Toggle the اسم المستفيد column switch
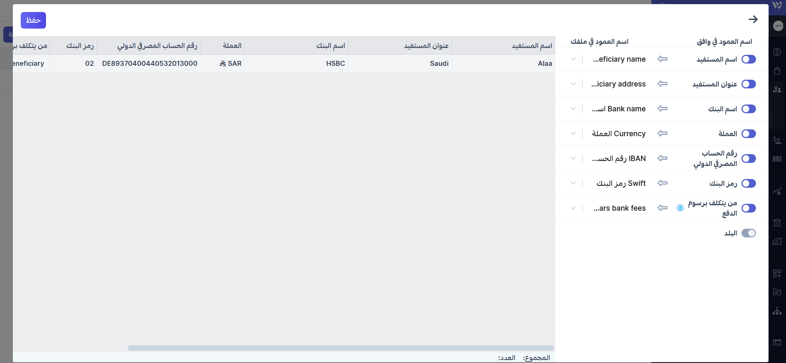 [748, 59]
